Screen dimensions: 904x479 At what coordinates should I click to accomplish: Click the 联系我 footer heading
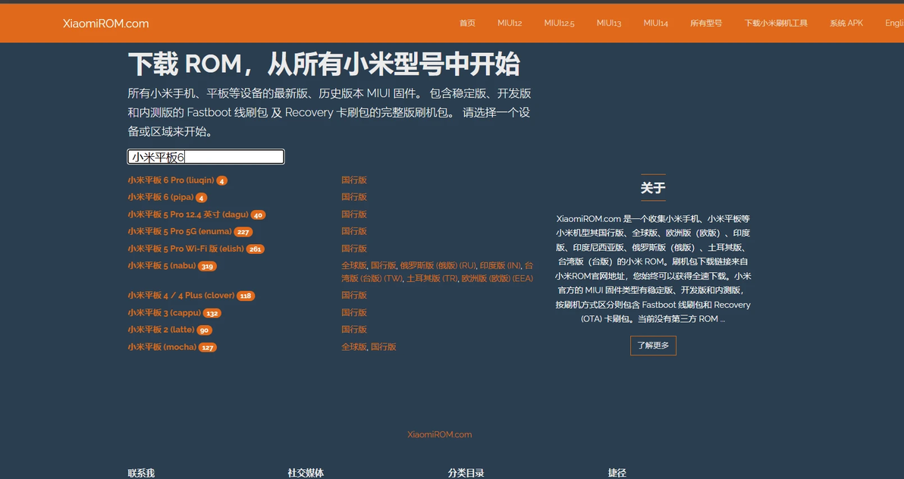coord(141,473)
